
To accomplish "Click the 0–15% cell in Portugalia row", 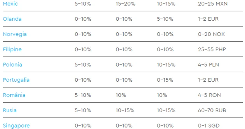I will [165, 80].
